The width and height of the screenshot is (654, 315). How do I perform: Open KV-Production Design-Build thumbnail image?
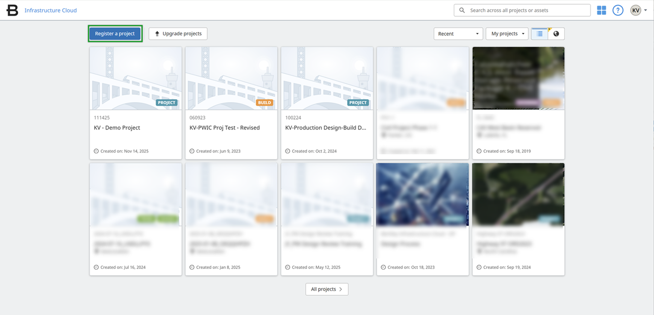point(327,78)
